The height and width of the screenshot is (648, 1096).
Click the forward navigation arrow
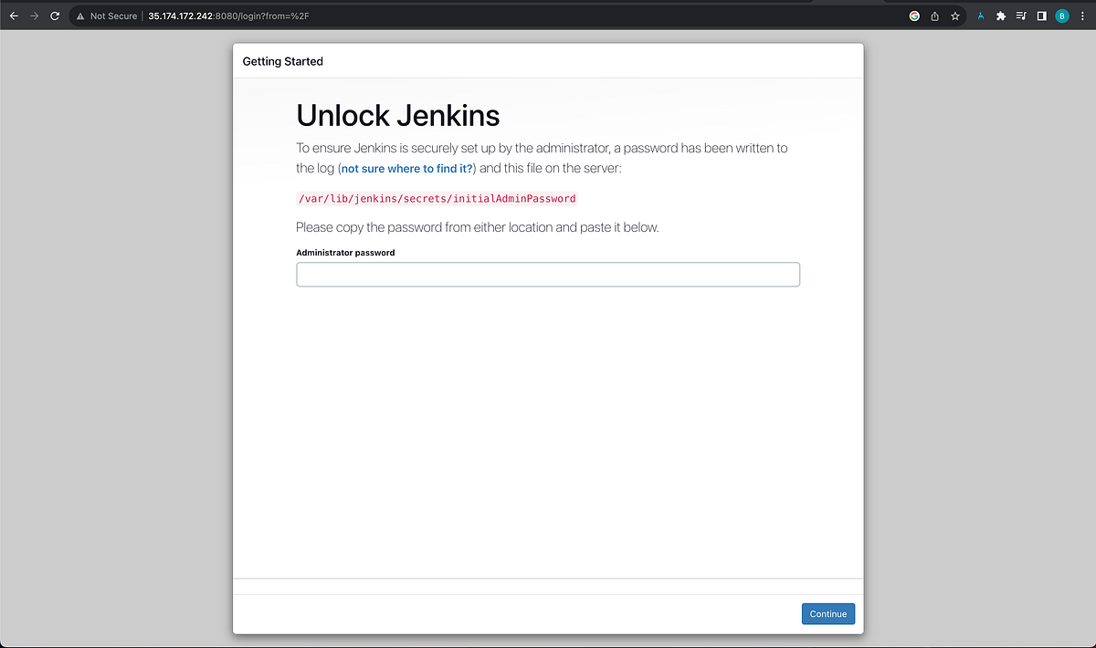[34, 16]
